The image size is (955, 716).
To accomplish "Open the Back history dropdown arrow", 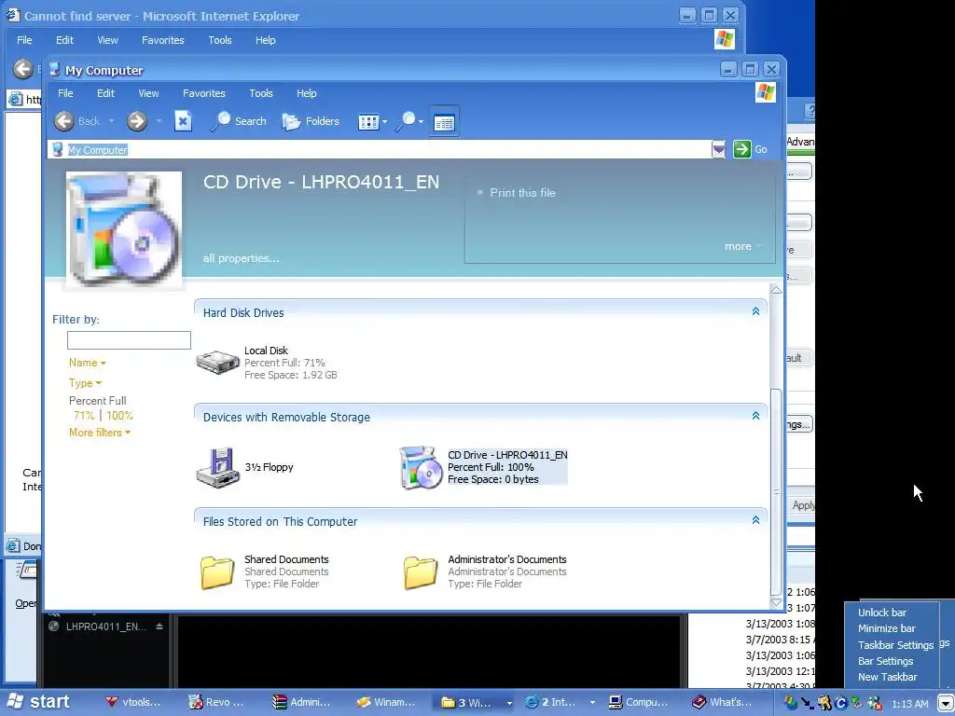I will coord(112,121).
